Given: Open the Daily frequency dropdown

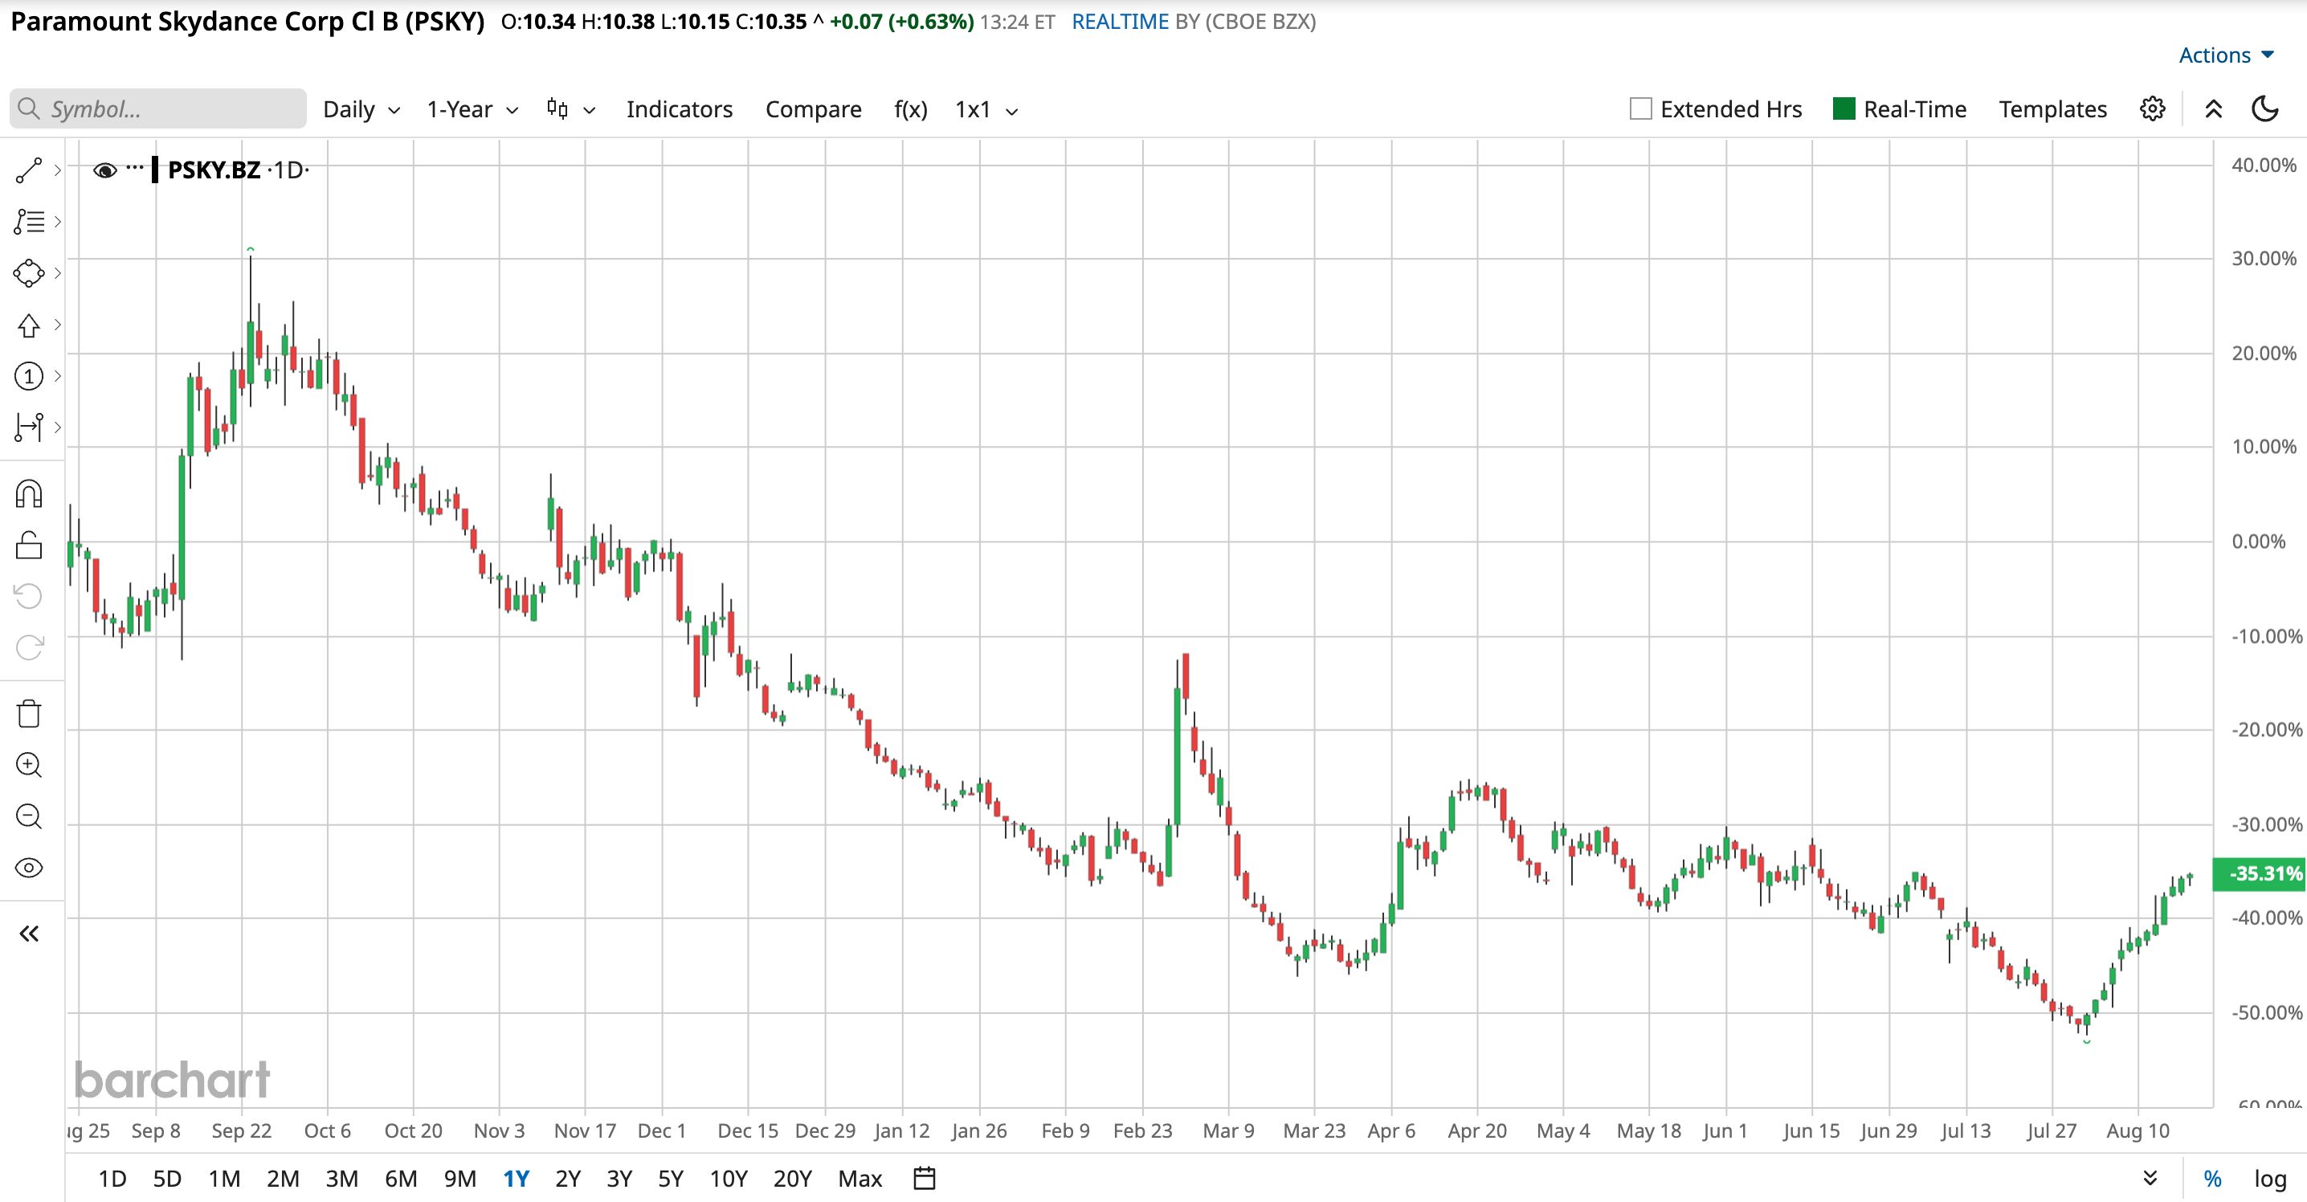Looking at the screenshot, I should point(361,109).
